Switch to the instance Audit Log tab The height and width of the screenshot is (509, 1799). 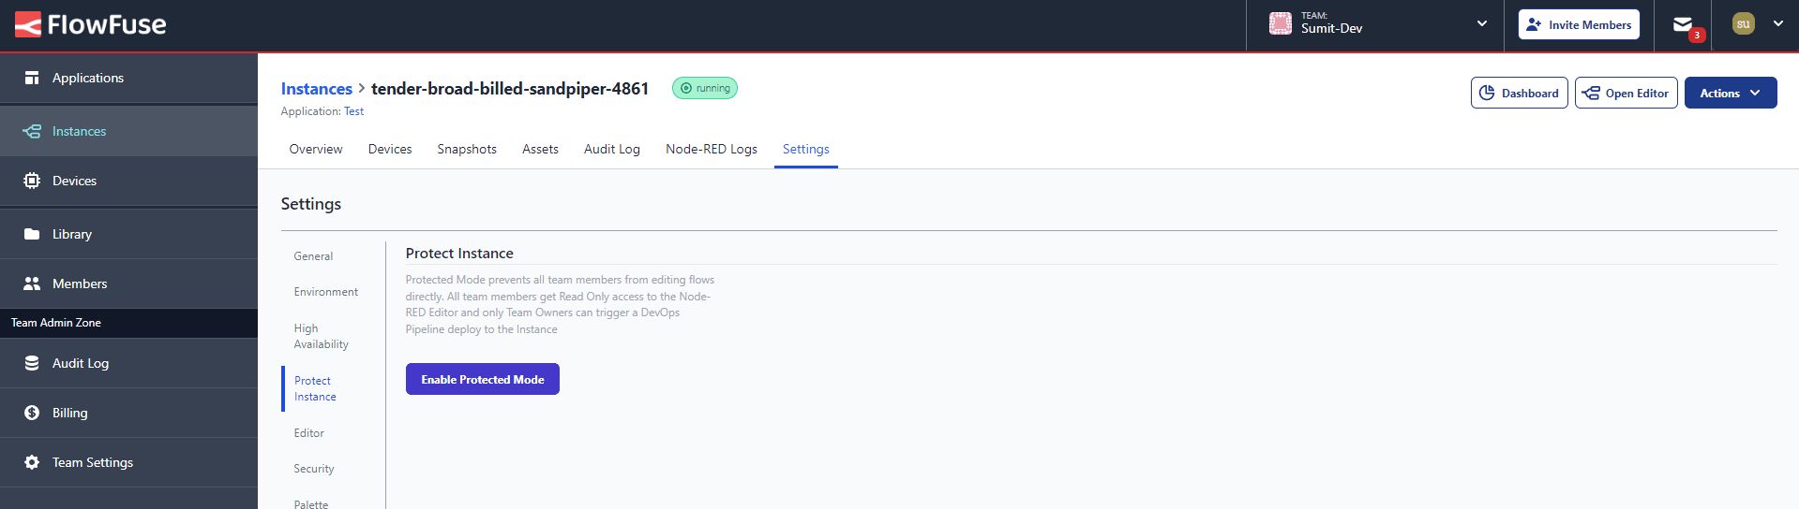[612, 149]
